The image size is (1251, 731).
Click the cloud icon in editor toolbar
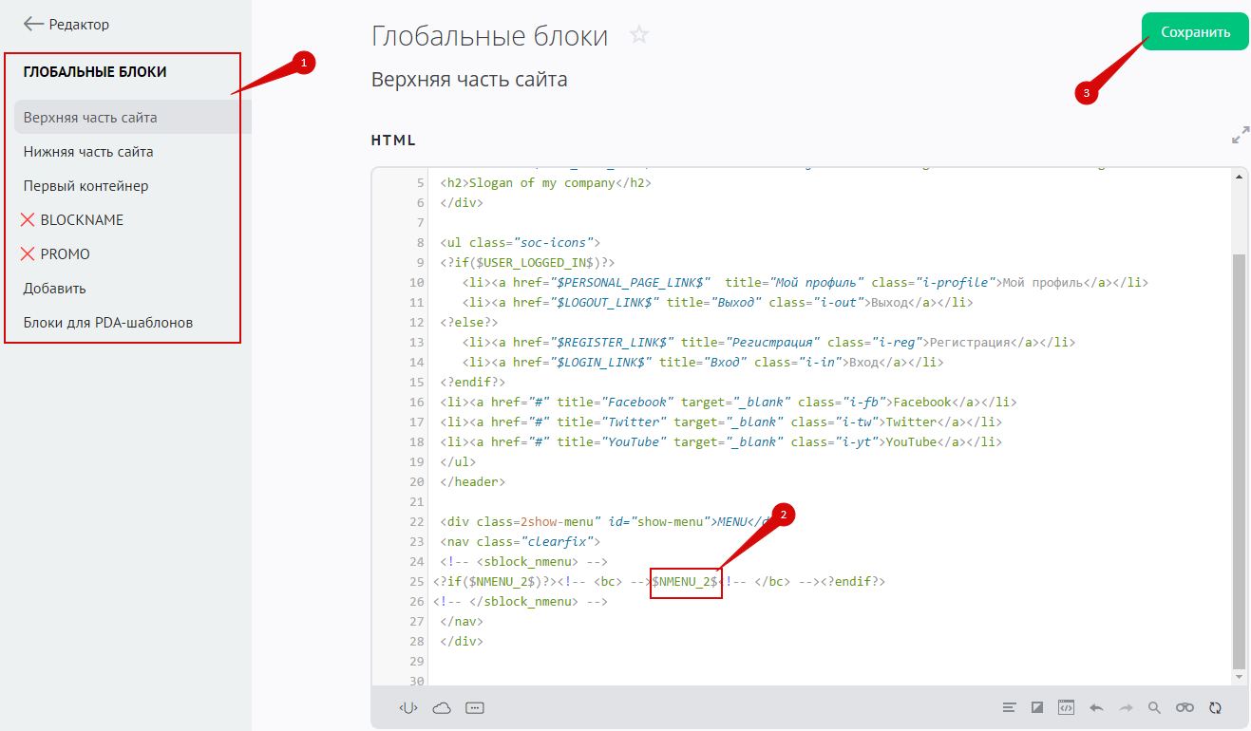tap(442, 707)
